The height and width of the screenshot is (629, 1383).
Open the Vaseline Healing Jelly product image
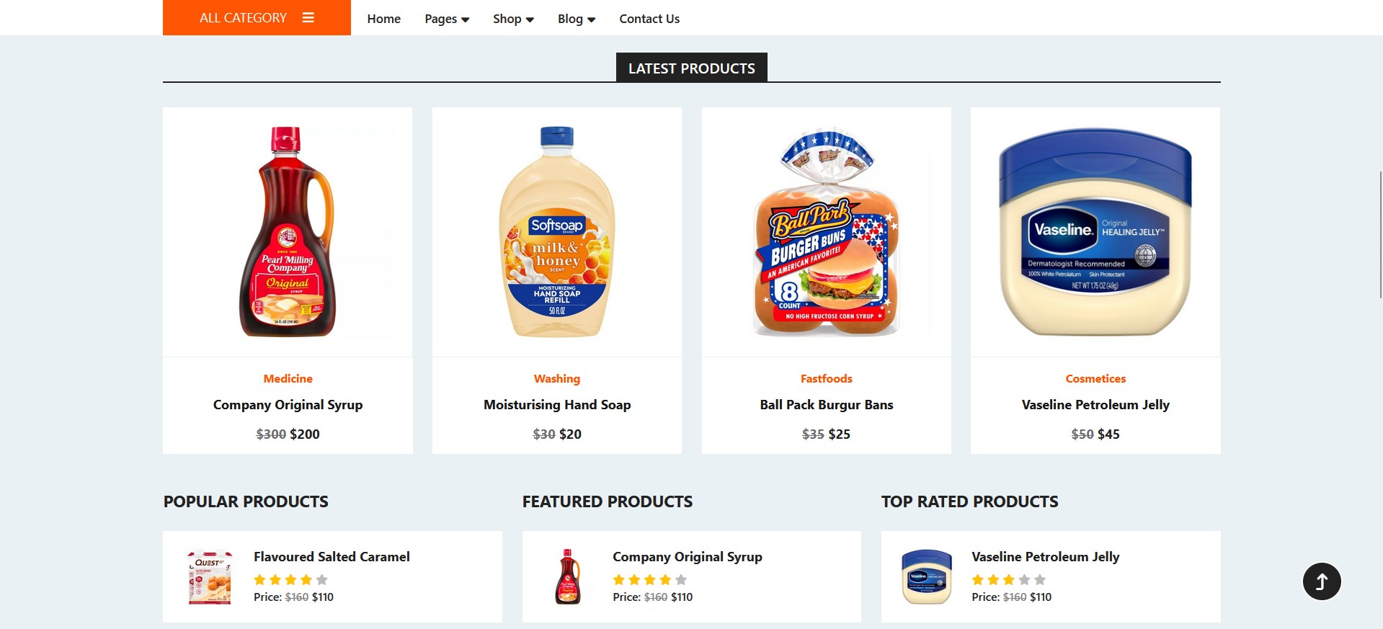coord(1095,232)
